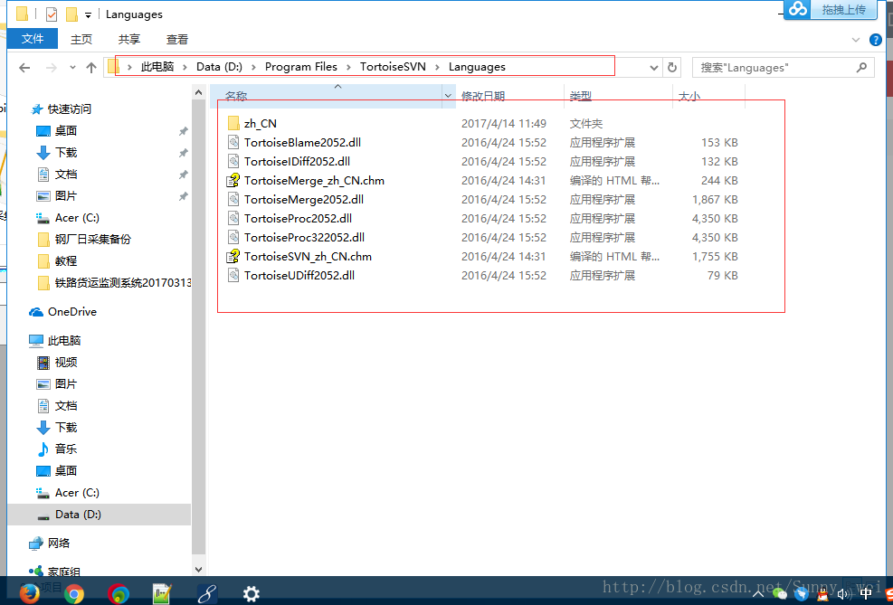
Task: Click the search magnifier icon
Action: tap(861, 68)
